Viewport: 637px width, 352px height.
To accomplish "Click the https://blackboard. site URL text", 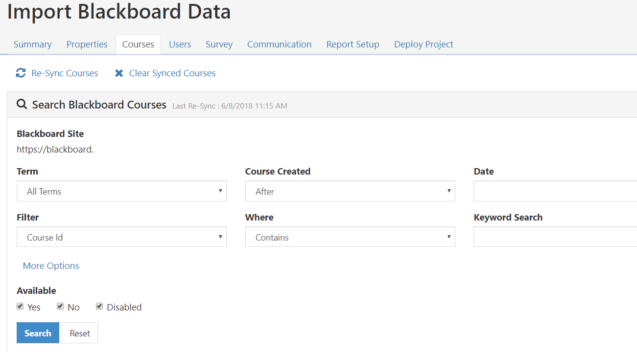I will click(x=55, y=150).
